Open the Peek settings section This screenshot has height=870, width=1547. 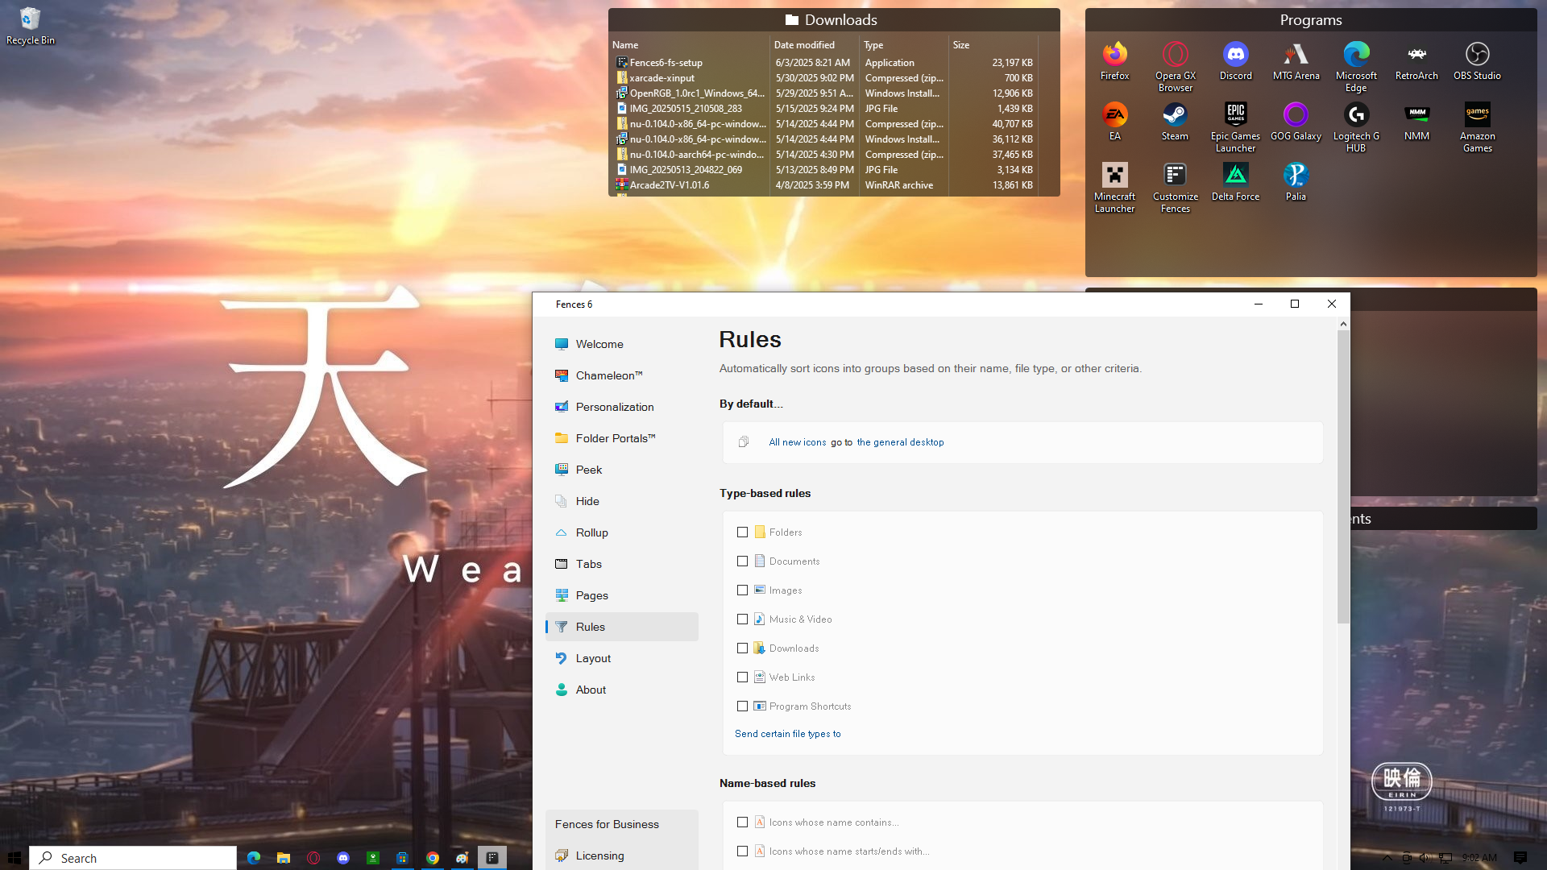621,470
